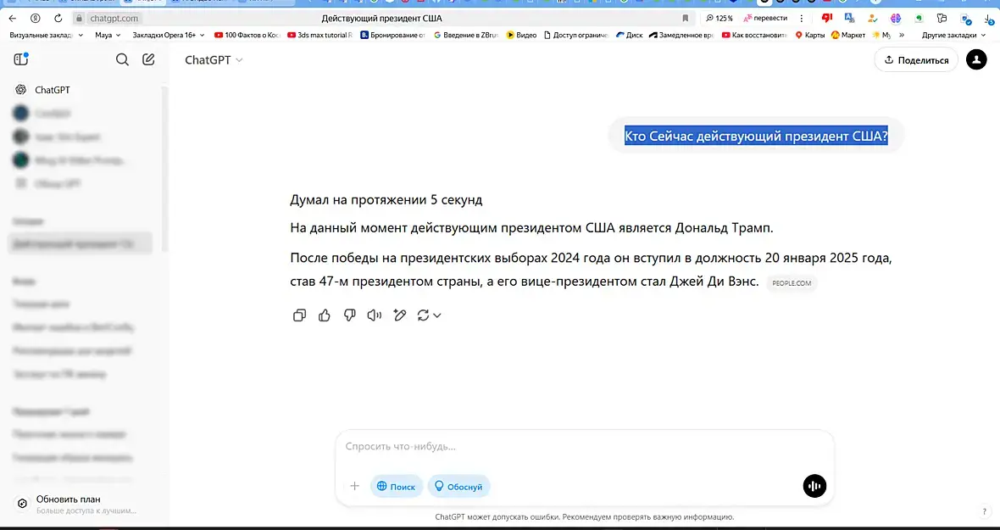The width and height of the screenshot is (1000, 530).
Task: Show more bookmarks with double chevron
Action: (x=901, y=35)
